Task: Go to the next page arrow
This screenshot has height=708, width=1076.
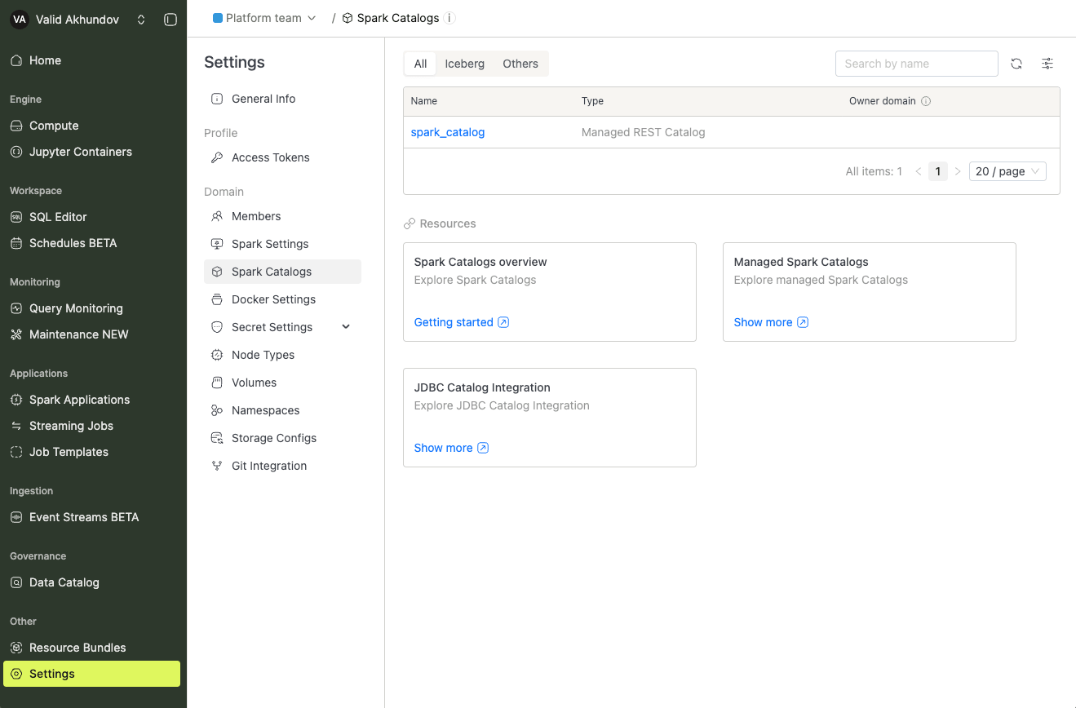Action: (x=958, y=171)
